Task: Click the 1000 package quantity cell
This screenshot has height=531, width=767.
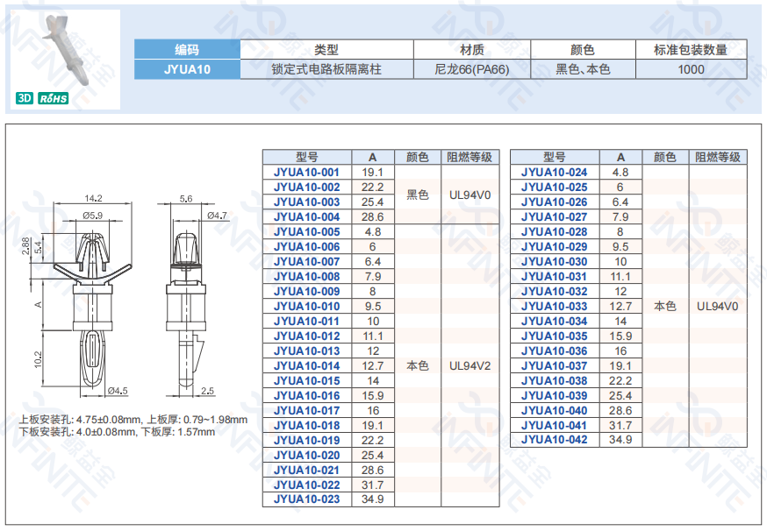Action: tap(691, 69)
